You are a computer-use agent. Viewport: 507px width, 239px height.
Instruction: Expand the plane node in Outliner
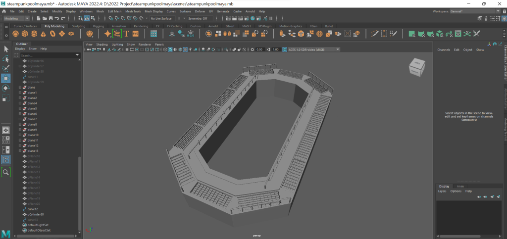click(20, 87)
